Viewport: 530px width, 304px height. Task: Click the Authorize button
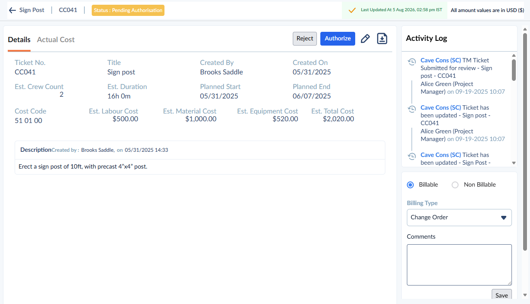pos(338,39)
